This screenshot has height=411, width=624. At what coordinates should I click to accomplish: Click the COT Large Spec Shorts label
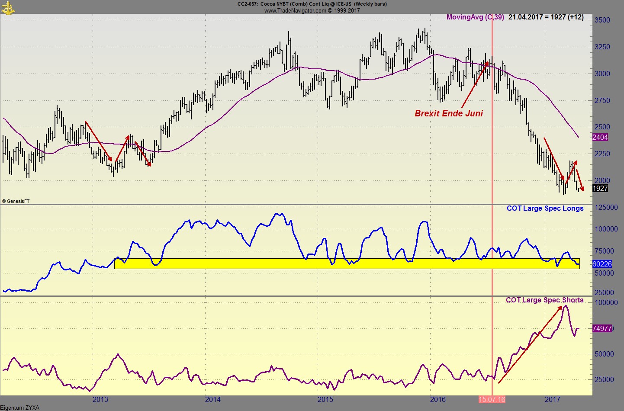(x=544, y=300)
